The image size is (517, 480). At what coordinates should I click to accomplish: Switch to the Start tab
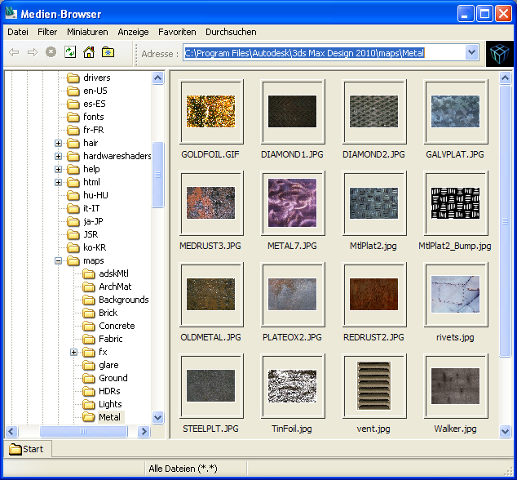tap(28, 449)
